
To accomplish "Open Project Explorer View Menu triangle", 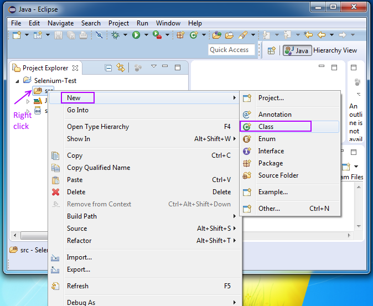I will coord(154,66).
